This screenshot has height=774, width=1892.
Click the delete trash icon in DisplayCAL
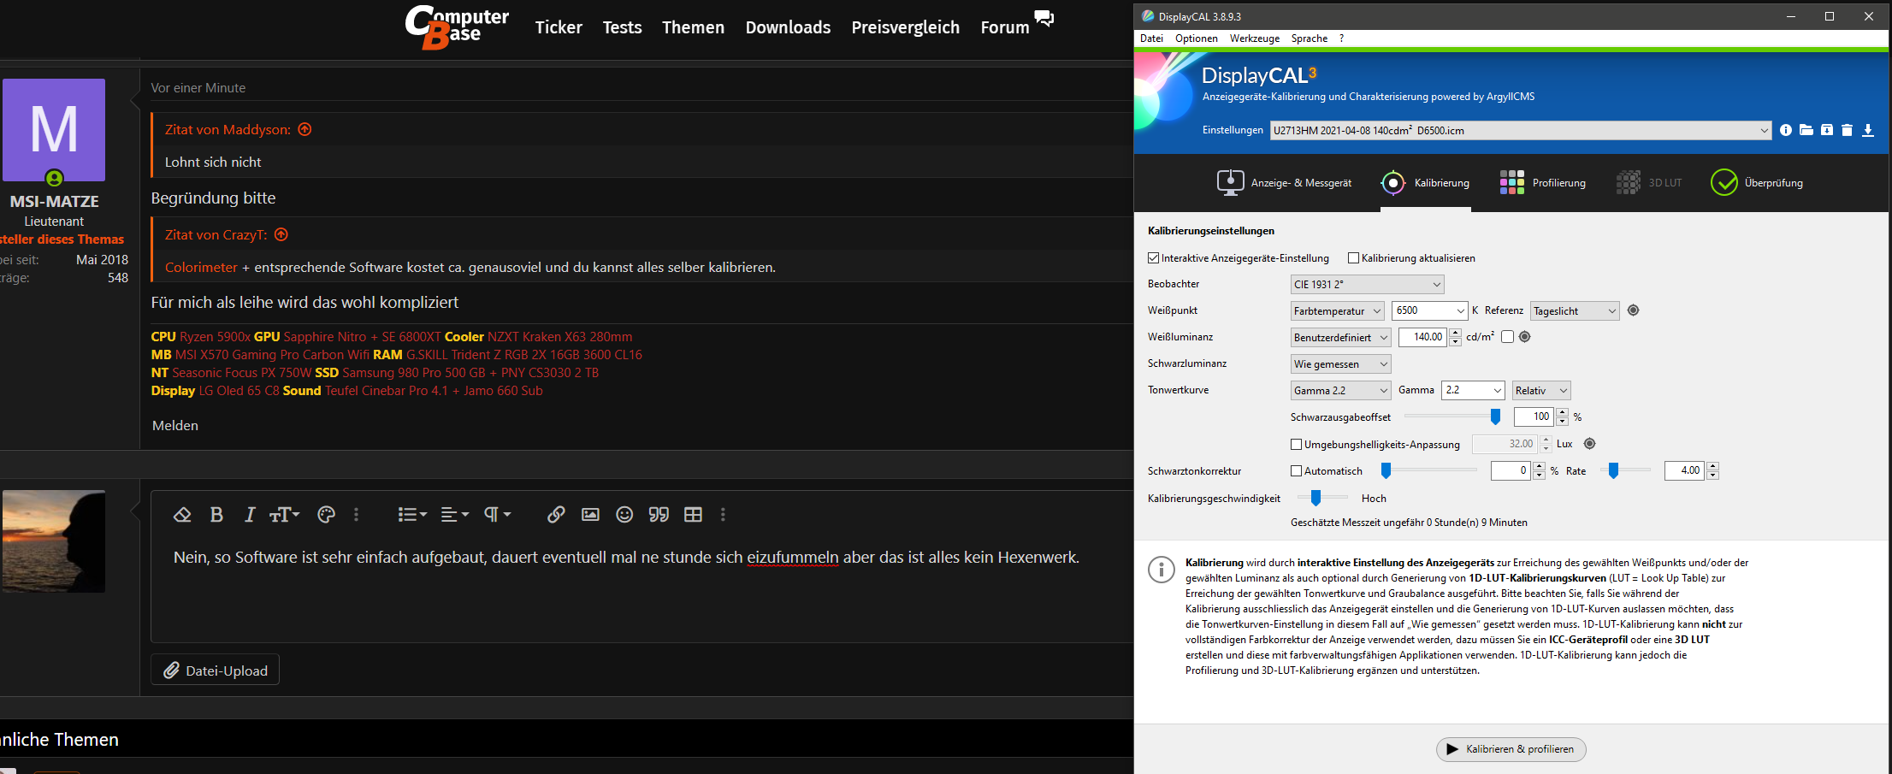[x=1847, y=130]
